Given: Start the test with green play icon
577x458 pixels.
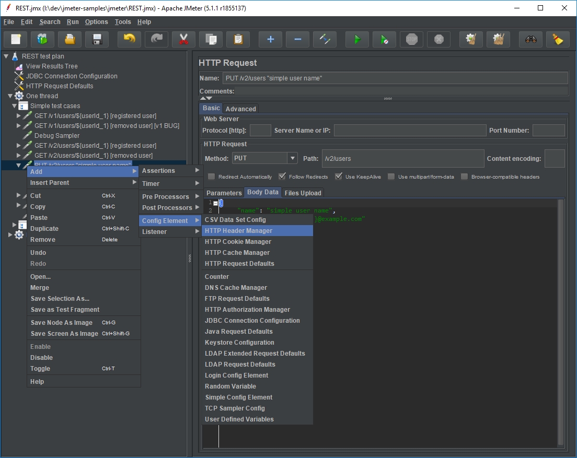Looking at the screenshot, I should click(x=357, y=39).
